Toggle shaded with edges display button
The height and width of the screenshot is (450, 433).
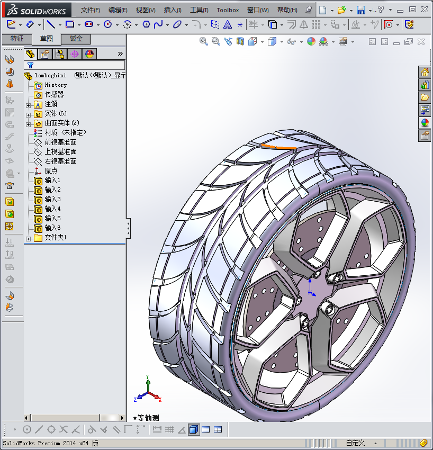coord(194,430)
